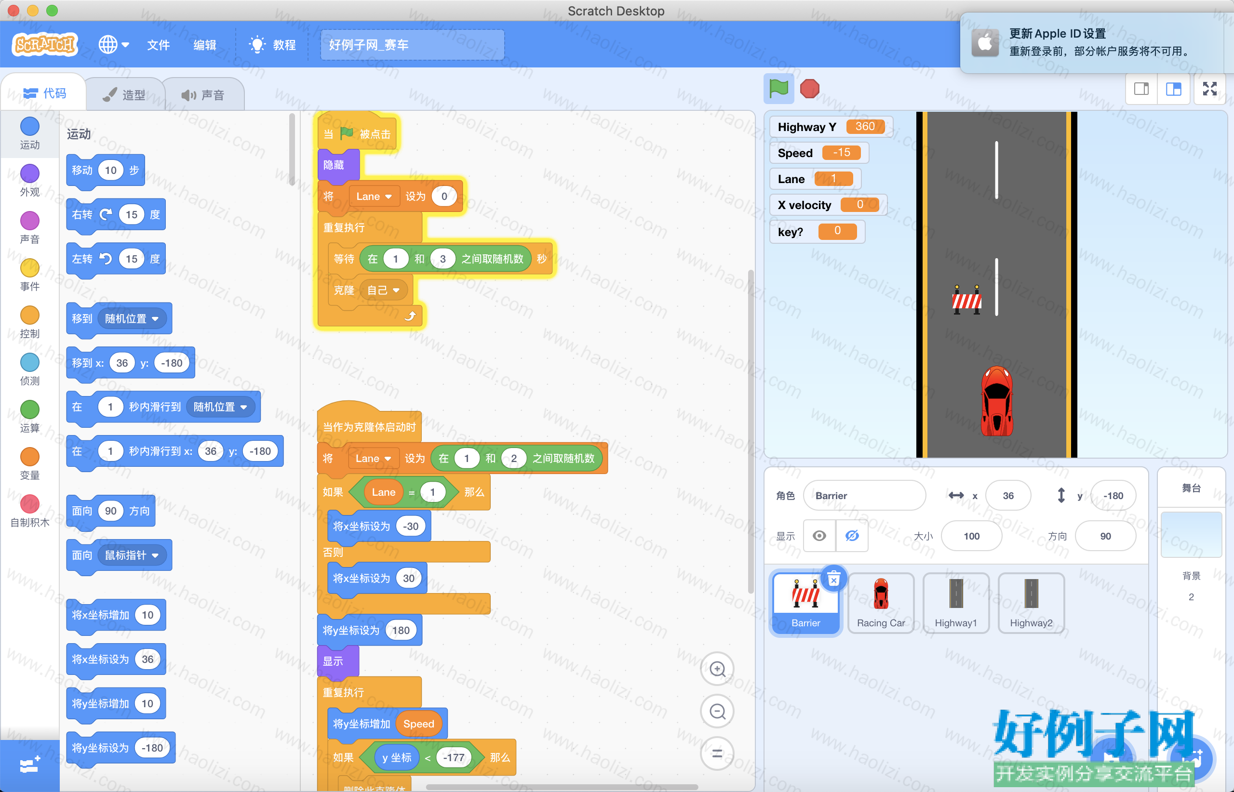1234x792 pixels.
Task: Select the 事件 block category
Action: click(x=30, y=275)
